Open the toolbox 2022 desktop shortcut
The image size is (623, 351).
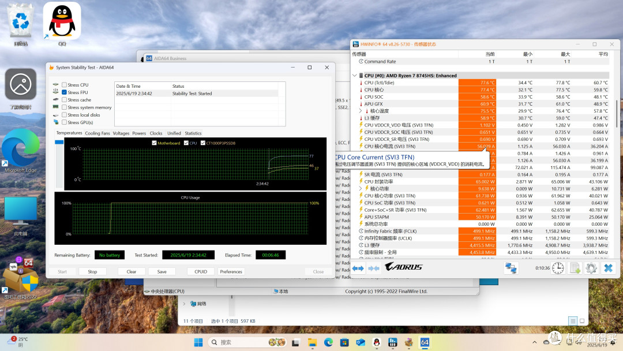[21, 278]
